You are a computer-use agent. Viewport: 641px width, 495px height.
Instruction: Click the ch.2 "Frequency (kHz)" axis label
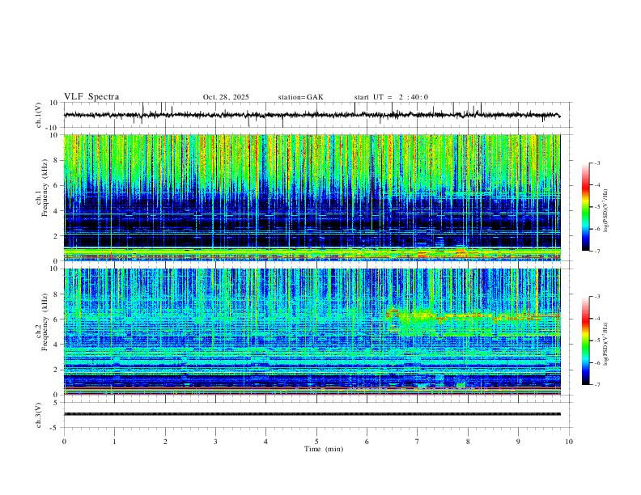tap(45, 322)
